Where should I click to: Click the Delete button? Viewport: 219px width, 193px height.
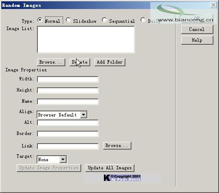[x=80, y=62]
